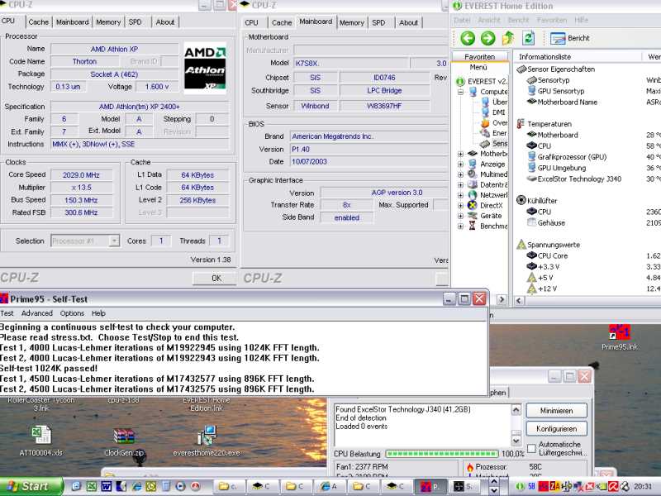Click Minimieren button
This screenshot has width=661, height=496.
[x=556, y=411]
